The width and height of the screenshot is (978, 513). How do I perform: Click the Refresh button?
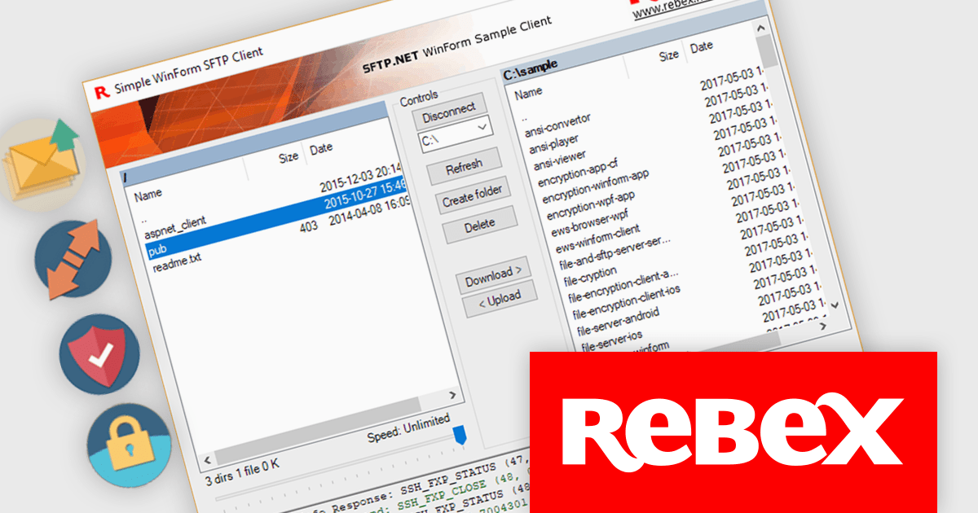(465, 167)
